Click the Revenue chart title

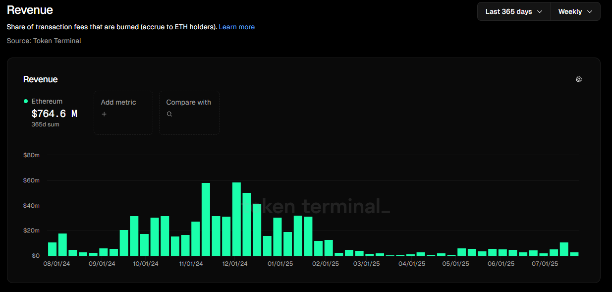41,79
